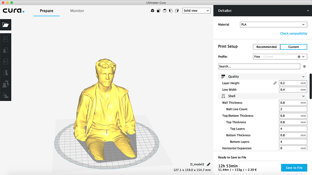
Task: Click the star icon in Profile field
Action: point(299,57)
